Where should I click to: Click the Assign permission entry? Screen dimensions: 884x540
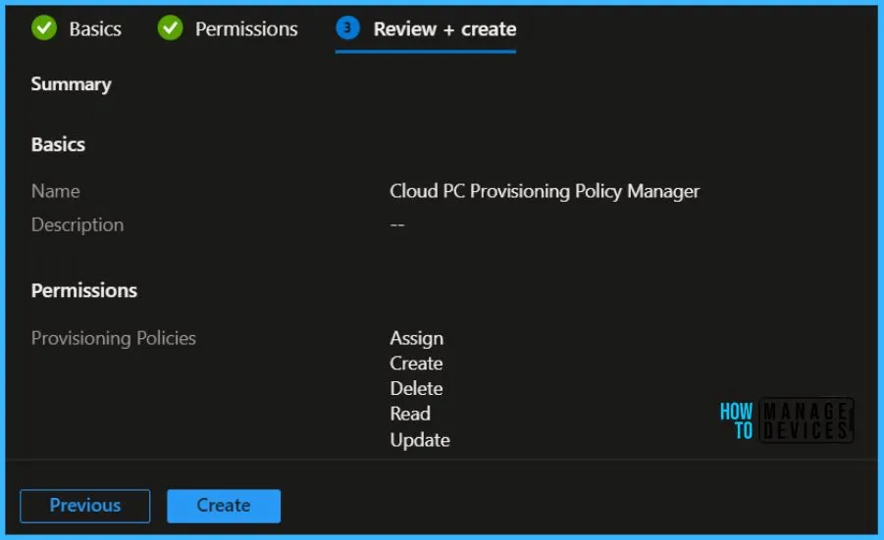[x=417, y=338]
